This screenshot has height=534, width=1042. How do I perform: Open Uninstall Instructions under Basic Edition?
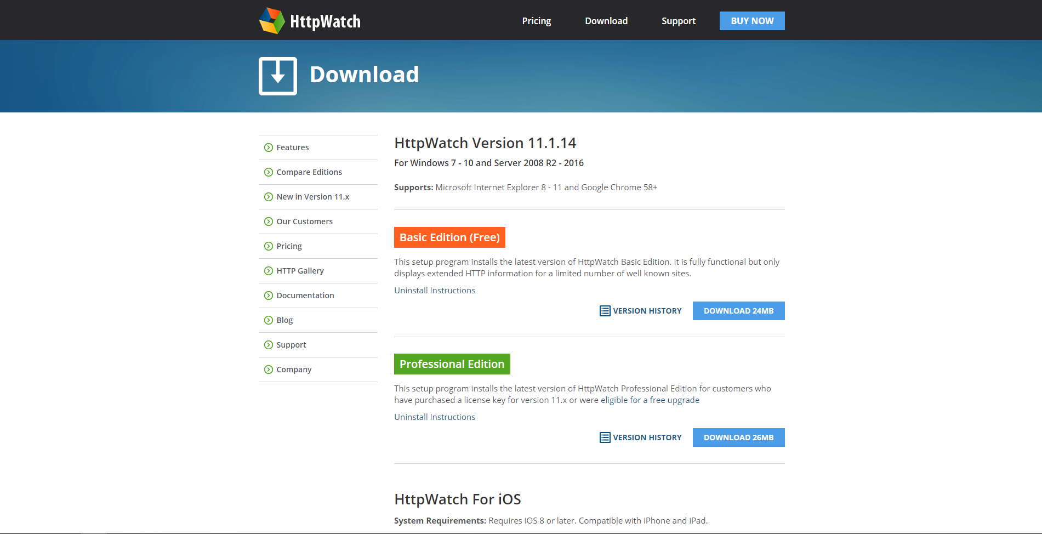[x=435, y=291]
